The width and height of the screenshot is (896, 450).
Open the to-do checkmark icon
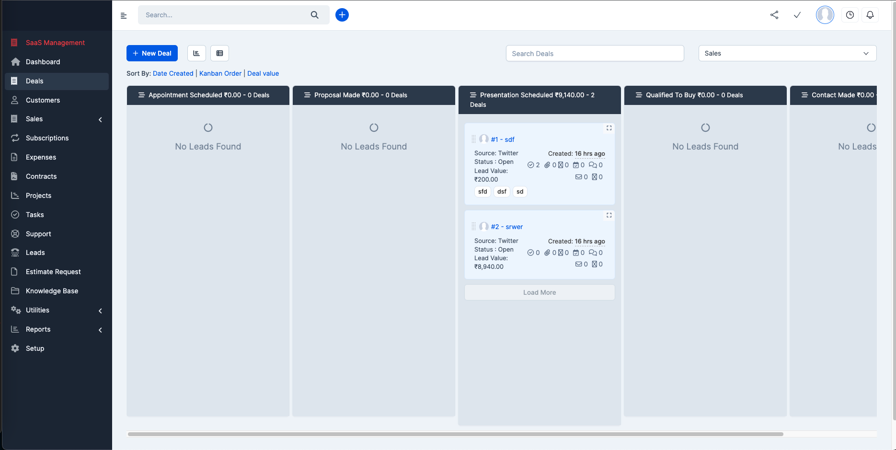pyautogui.click(x=797, y=15)
